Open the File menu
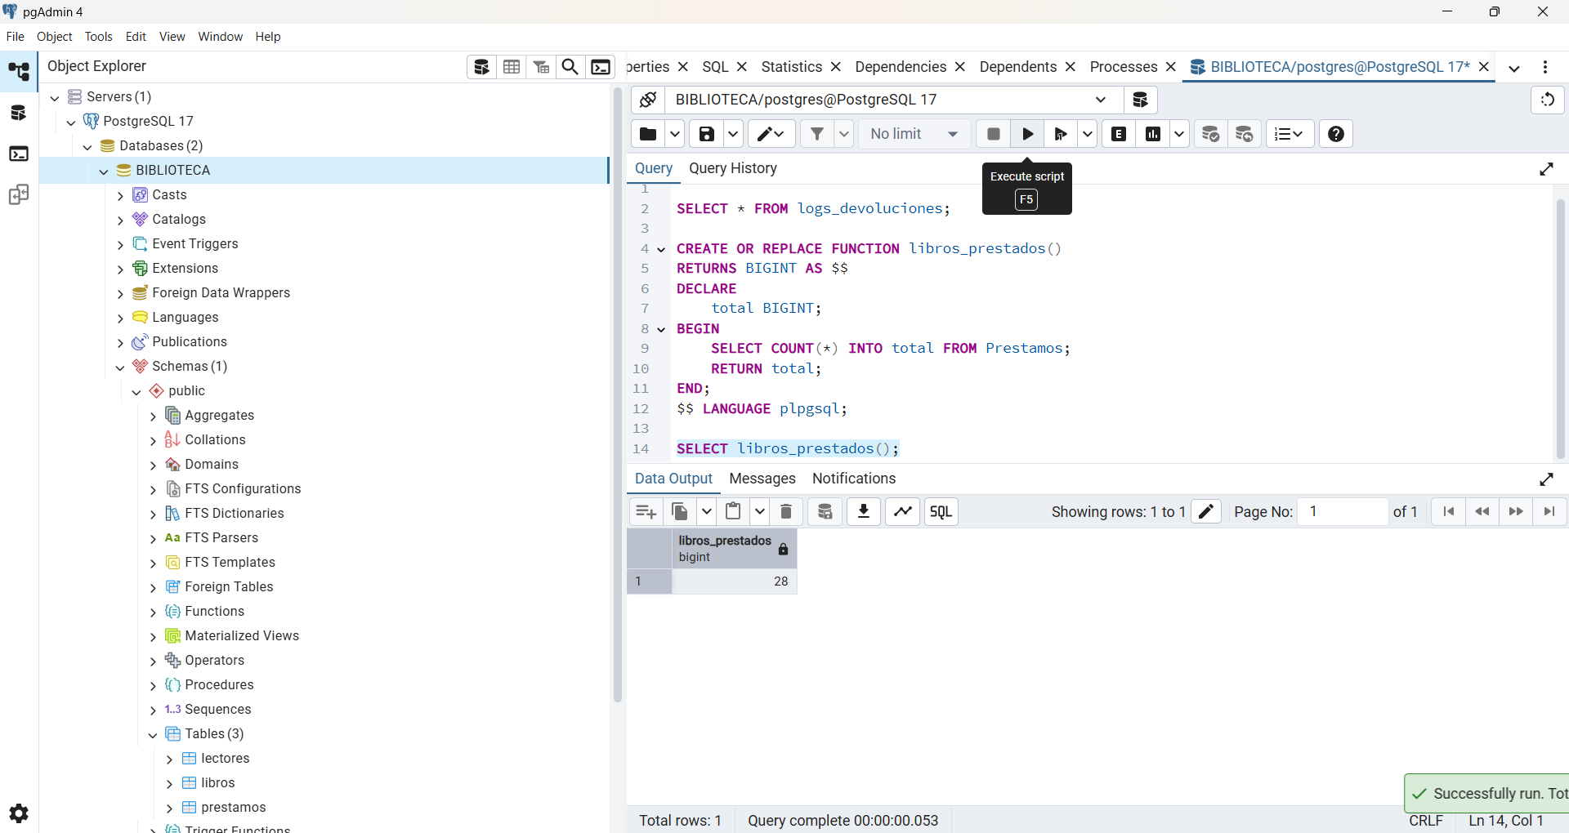Viewport: 1569px width, 833px height. click(15, 37)
